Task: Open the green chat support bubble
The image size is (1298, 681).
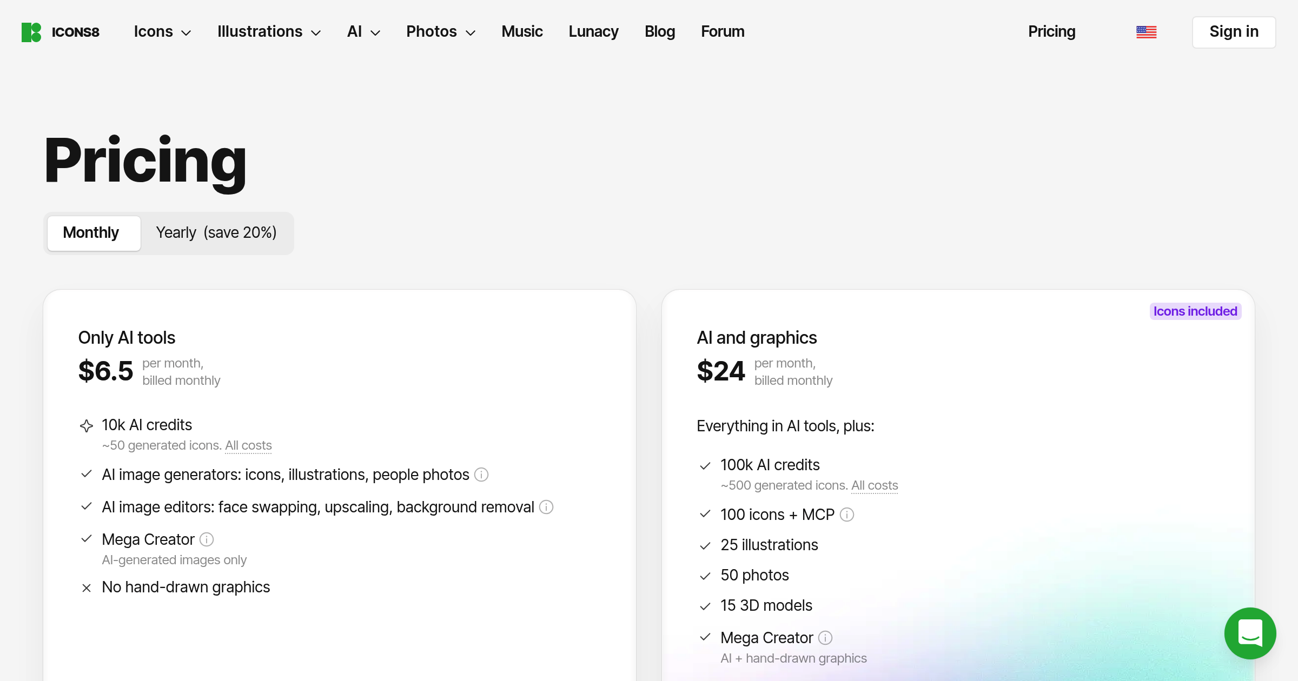Action: coord(1250,633)
